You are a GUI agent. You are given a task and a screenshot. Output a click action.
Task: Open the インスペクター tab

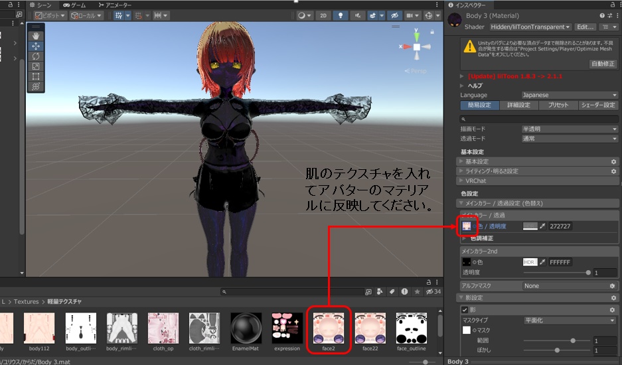(x=467, y=5)
